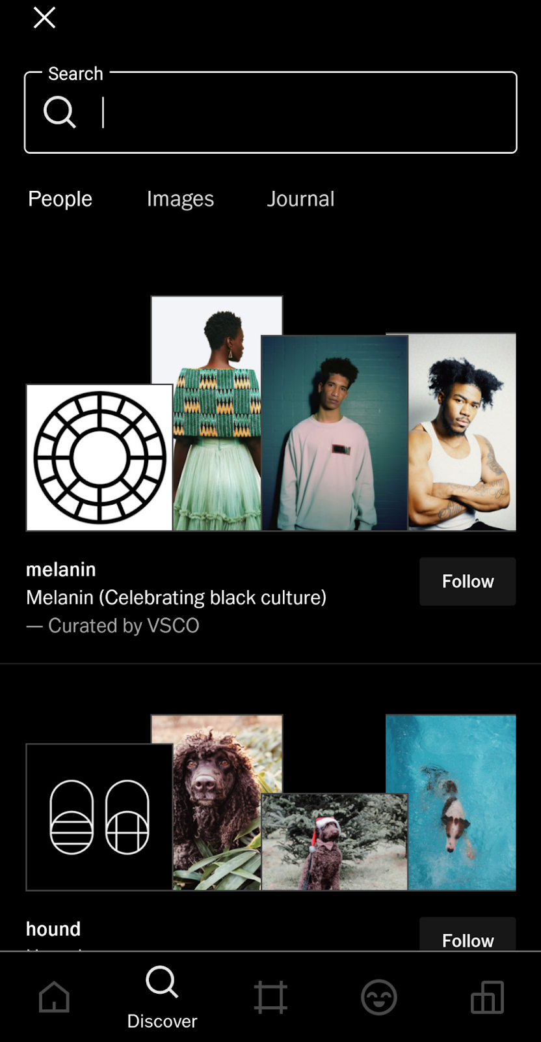Open the melanin VSCO circular logo avatar

[99, 458]
